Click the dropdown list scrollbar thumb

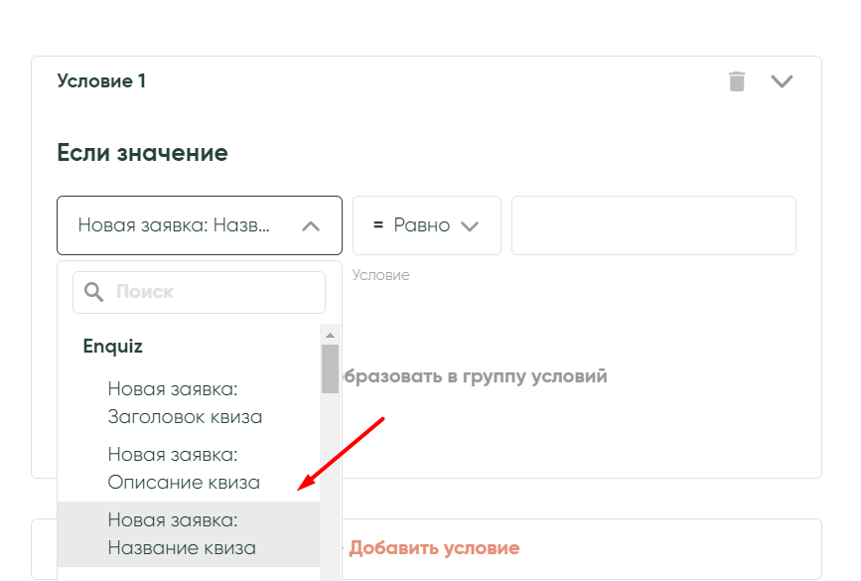coord(330,368)
